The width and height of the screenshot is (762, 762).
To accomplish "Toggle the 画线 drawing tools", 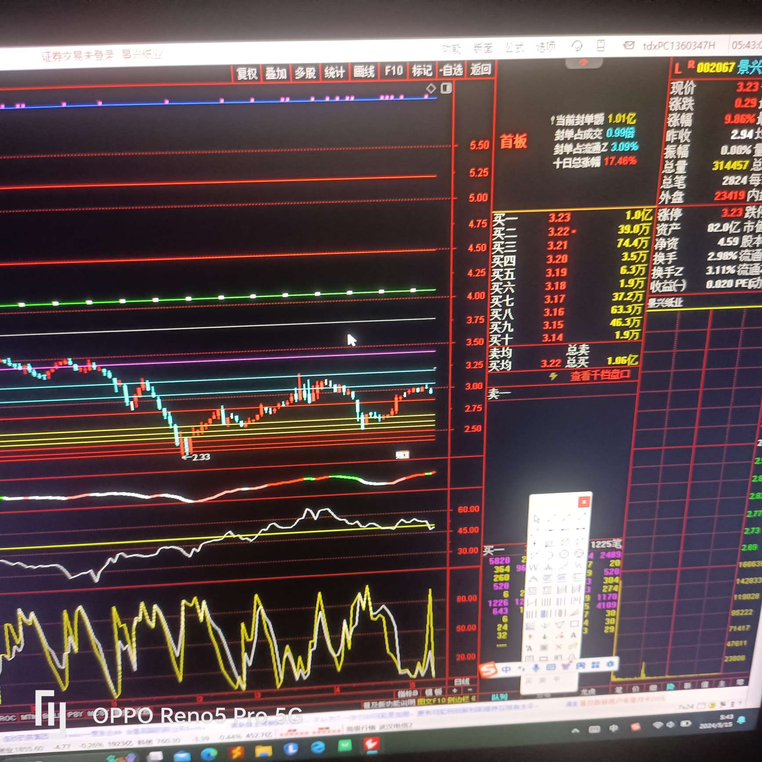I will click(x=364, y=71).
